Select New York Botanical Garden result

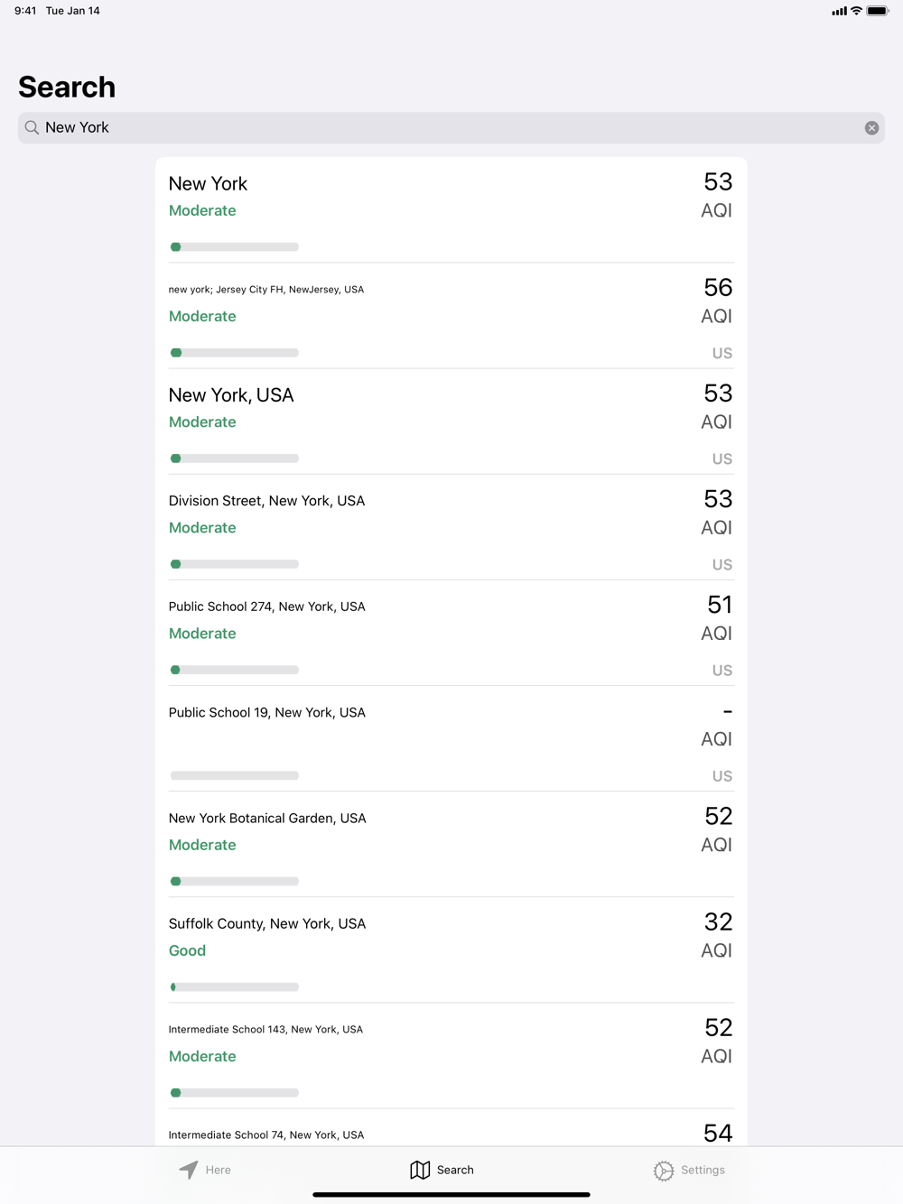[451, 844]
